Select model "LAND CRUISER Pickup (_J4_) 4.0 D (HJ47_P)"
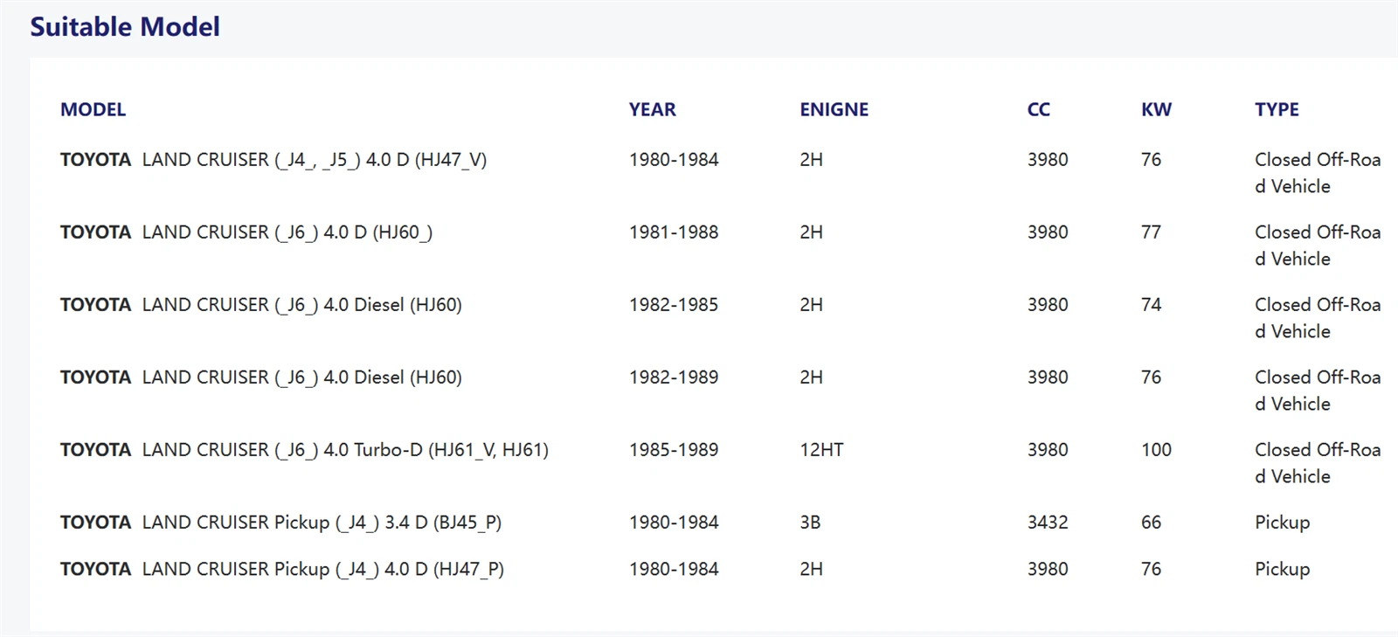The width and height of the screenshot is (1398, 637). tap(323, 569)
